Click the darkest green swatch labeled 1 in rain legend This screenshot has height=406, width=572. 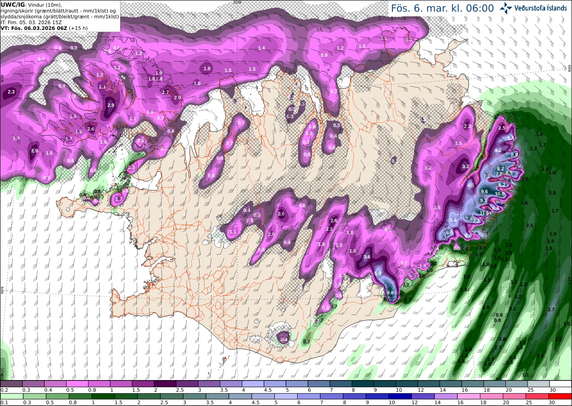tap(103, 396)
